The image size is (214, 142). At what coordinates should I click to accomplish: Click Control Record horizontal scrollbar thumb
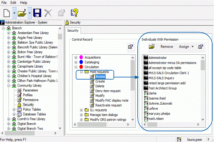[x=92, y=125]
